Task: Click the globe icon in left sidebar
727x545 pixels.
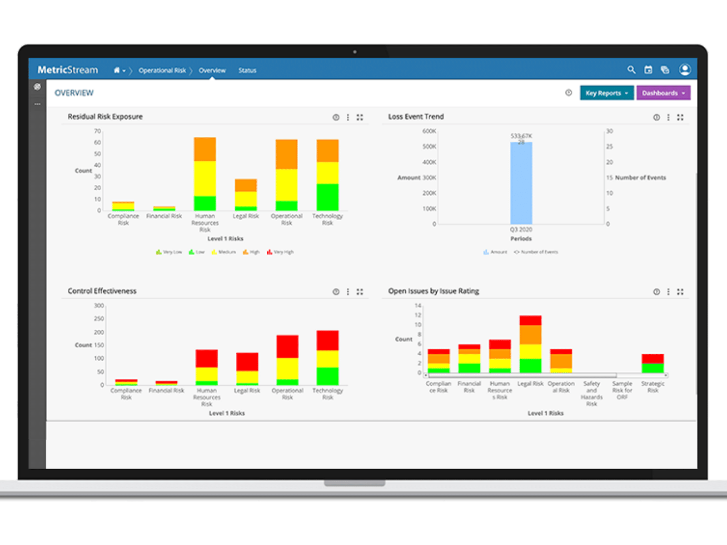Action: pyautogui.click(x=37, y=87)
